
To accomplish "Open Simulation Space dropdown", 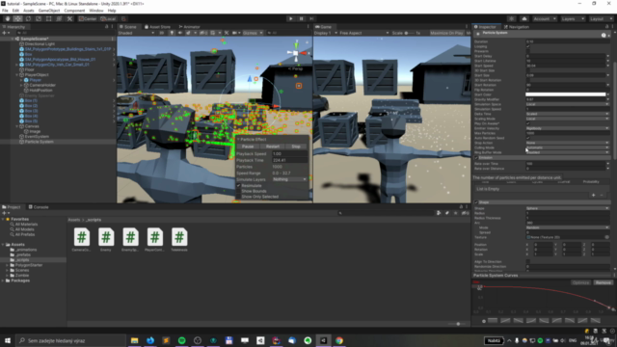I will 568,104.
